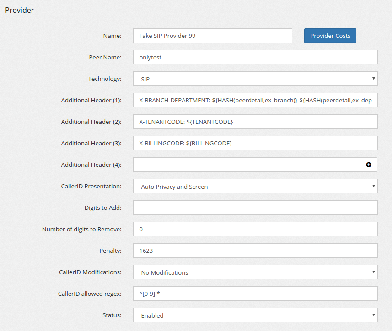Expand the CallerID Modifications dropdown
The image size is (392, 331).
point(255,272)
